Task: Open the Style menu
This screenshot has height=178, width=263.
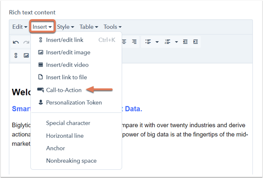Action: (65, 27)
